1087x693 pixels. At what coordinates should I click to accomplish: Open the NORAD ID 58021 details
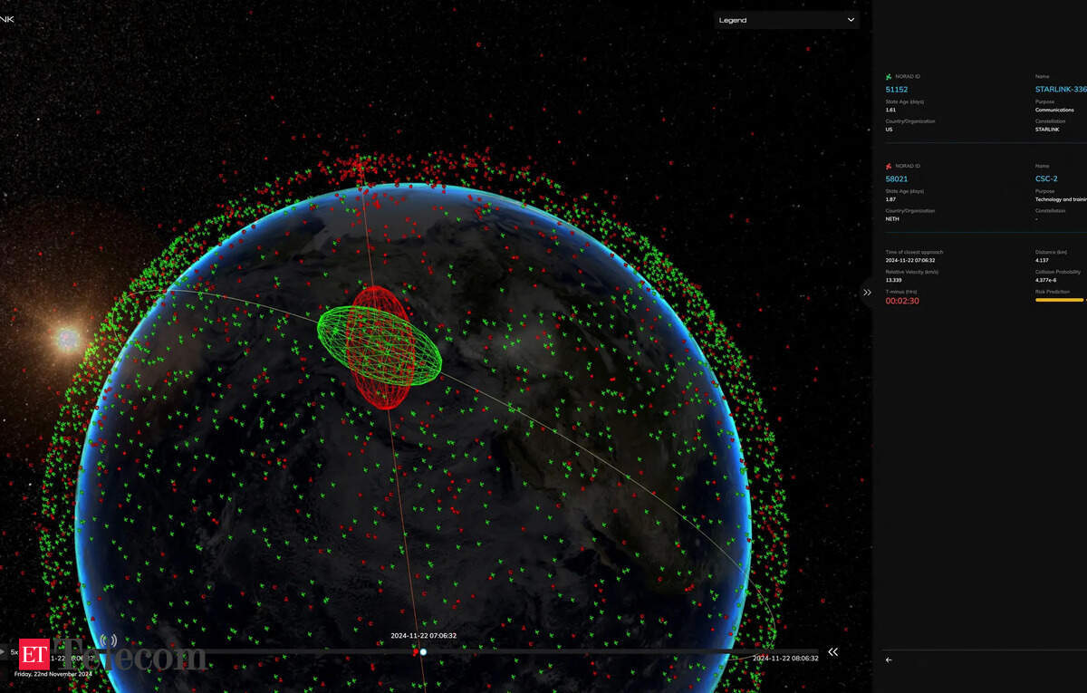coord(897,178)
